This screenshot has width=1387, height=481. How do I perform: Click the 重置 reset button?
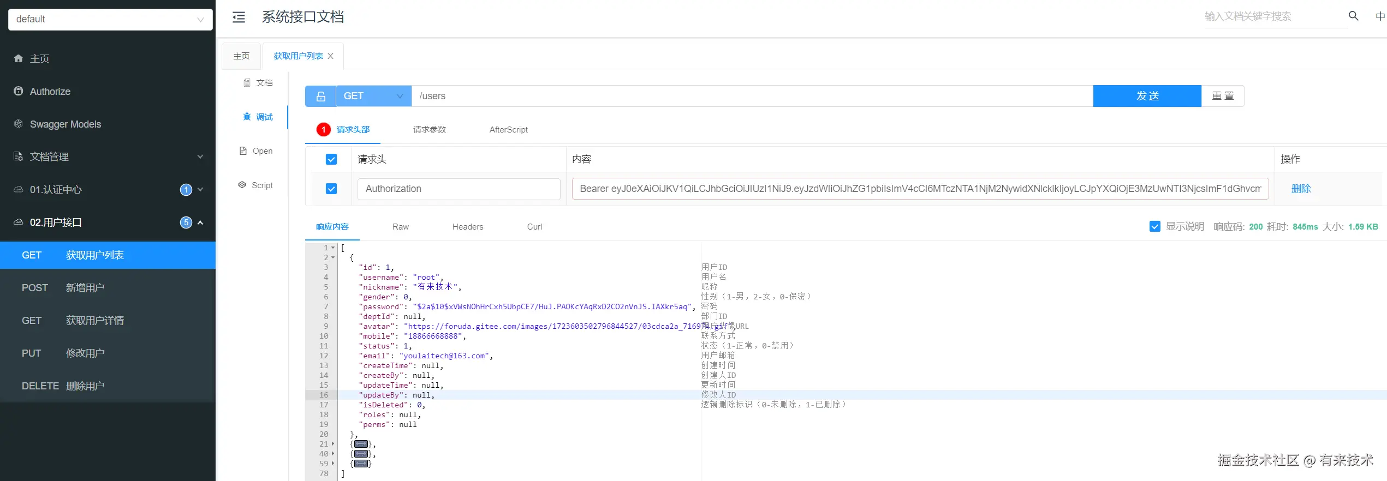[x=1223, y=96]
